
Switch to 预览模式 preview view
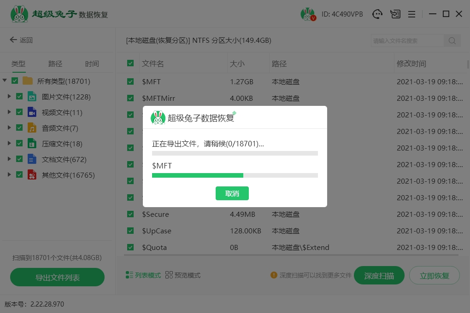(183, 275)
